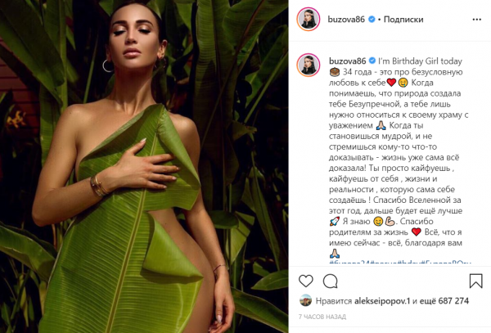491x333 pixels.
Task: Click buzova86 username in post header
Action: click(x=346, y=20)
